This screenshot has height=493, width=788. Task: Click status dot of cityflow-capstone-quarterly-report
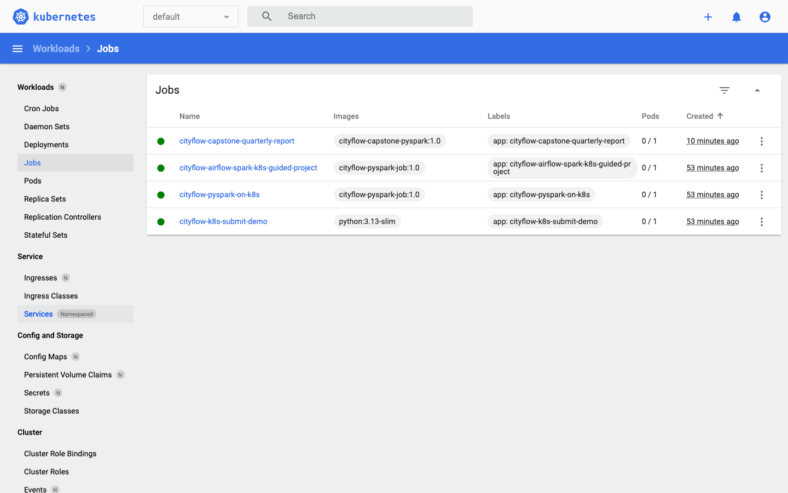click(161, 141)
